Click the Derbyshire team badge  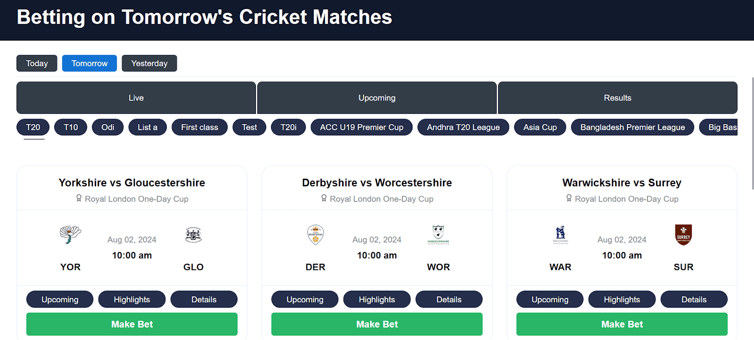coord(315,234)
